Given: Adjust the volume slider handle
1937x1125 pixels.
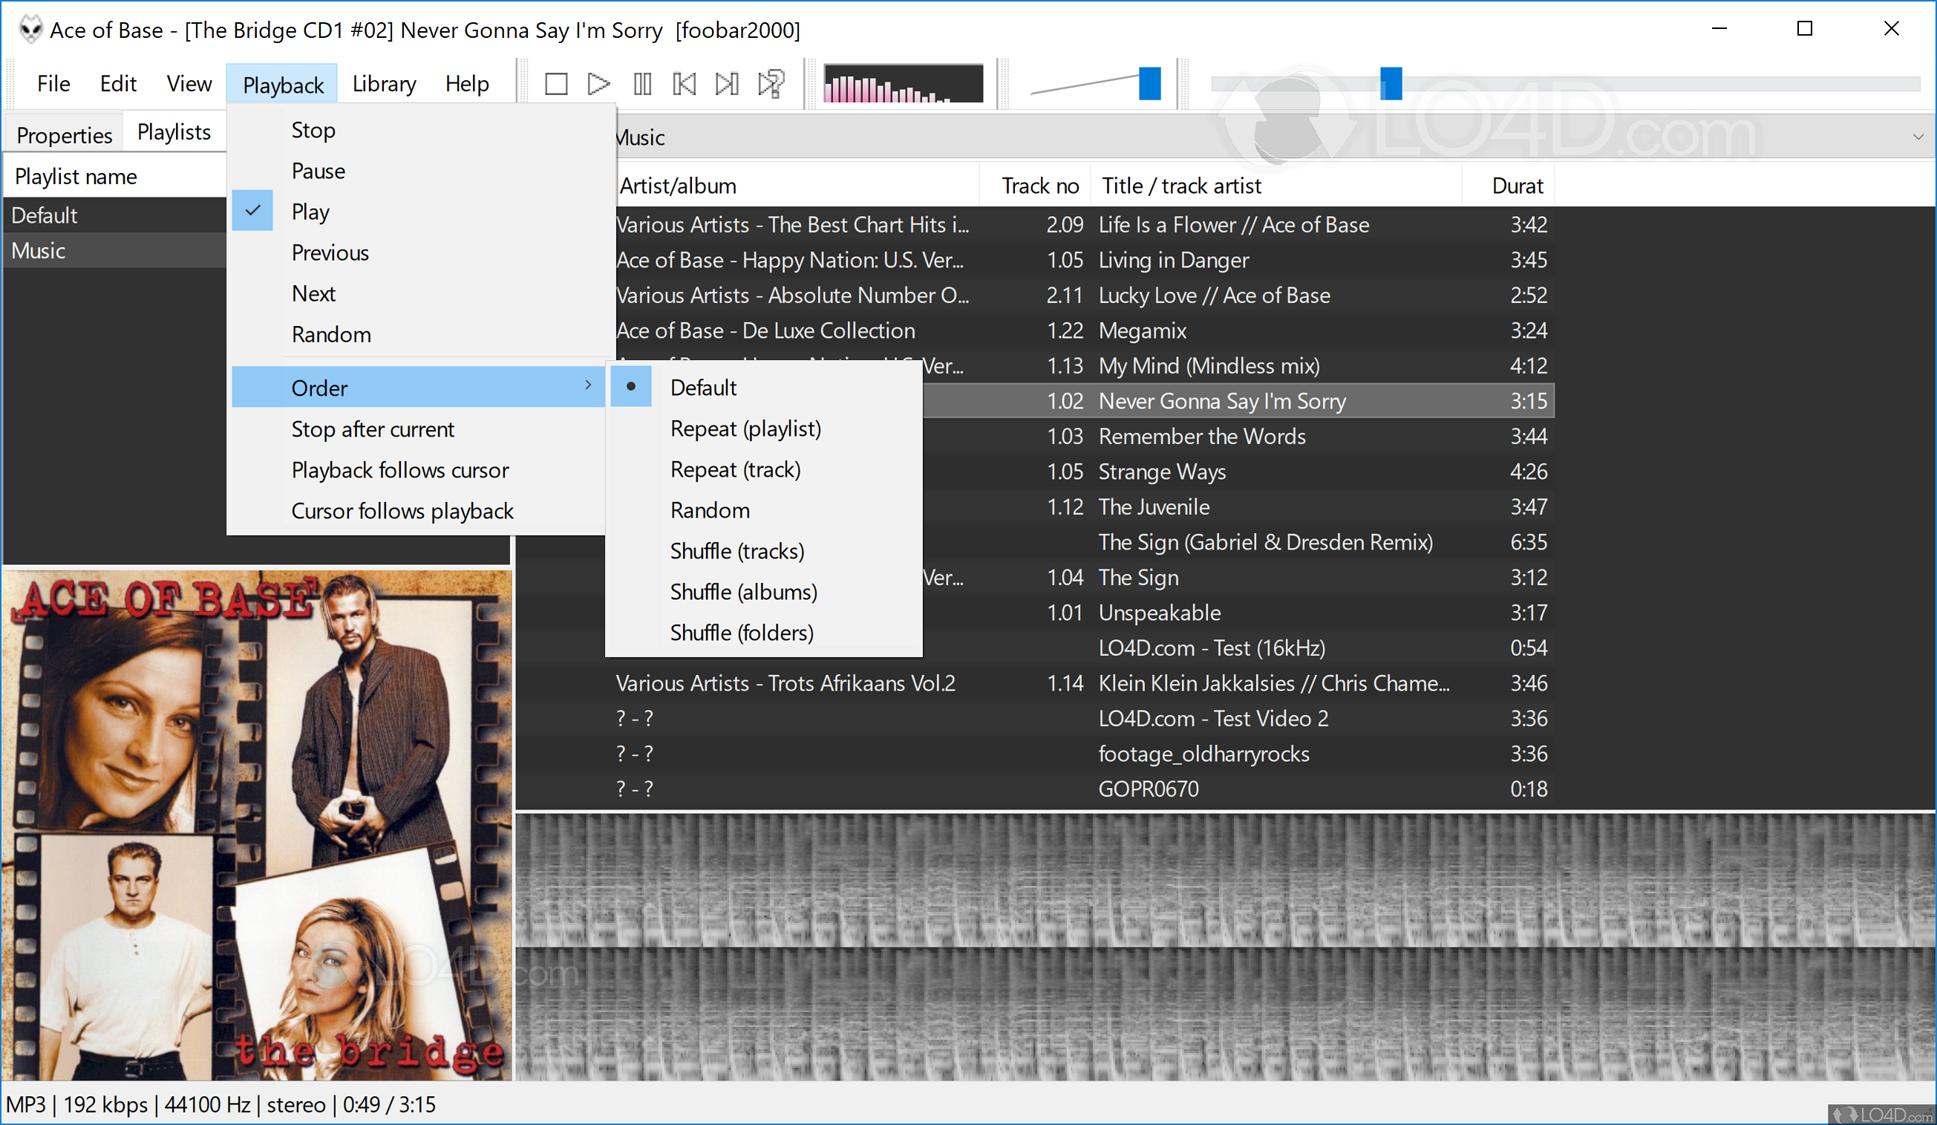Looking at the screenshot, I should pyautogui.click(x=1149, y=83).
